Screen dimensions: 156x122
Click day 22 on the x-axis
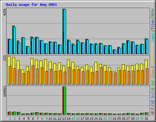105,119
